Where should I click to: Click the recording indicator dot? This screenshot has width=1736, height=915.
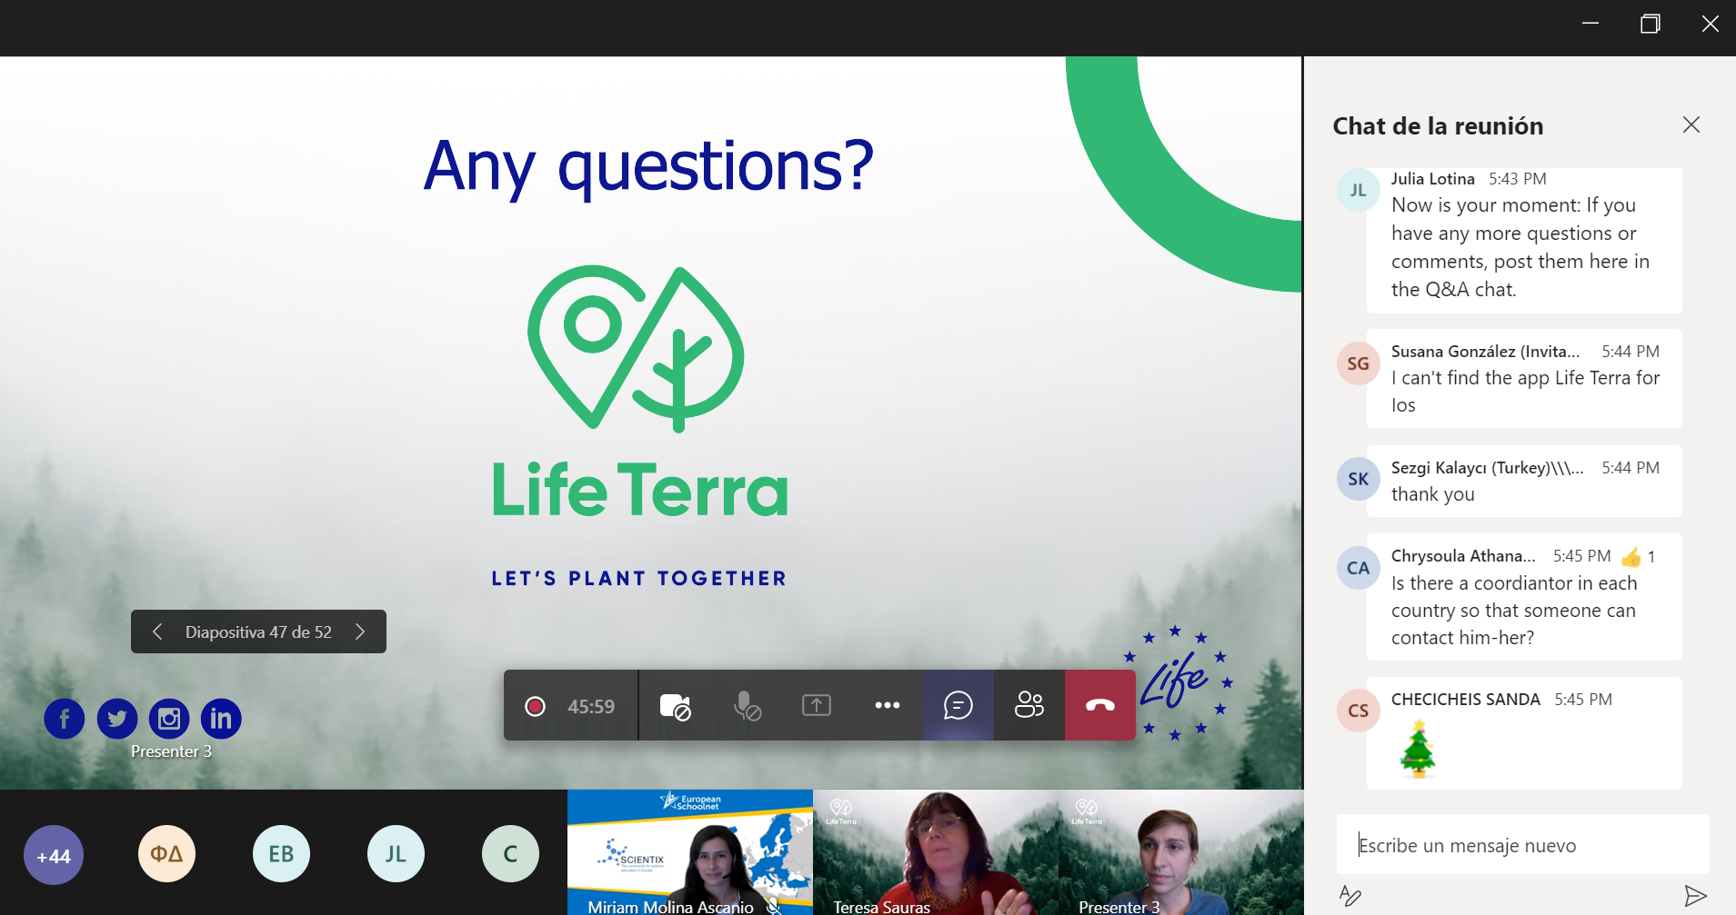536,706
